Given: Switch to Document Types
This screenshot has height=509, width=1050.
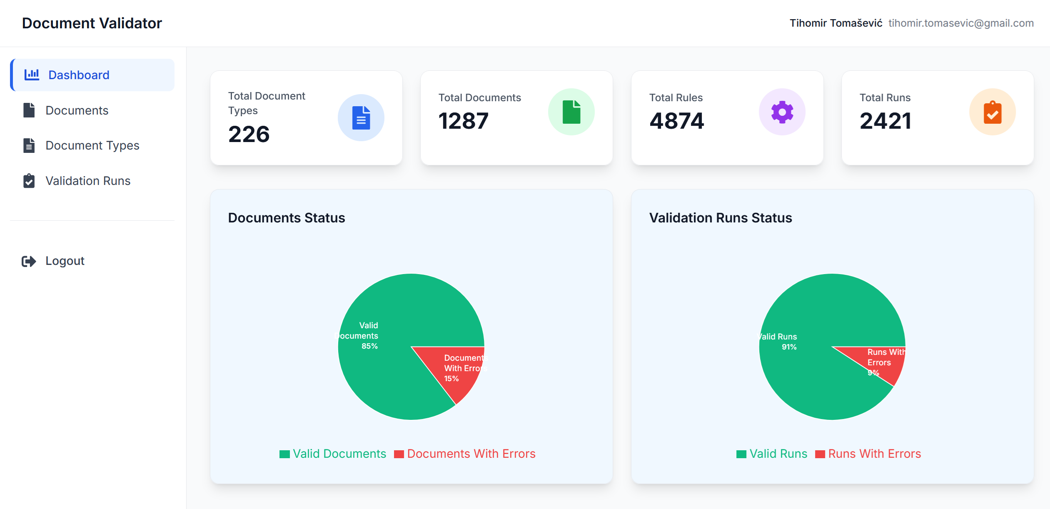Looking at the screenshot, I should [x=92, y=145].
